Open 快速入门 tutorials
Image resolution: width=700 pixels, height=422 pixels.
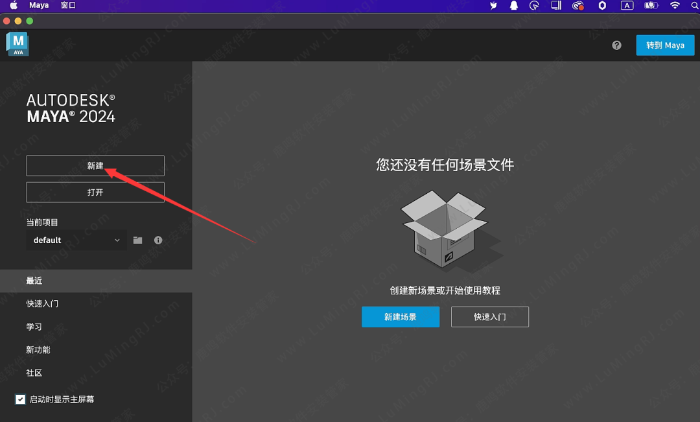[x=43, y=303]
